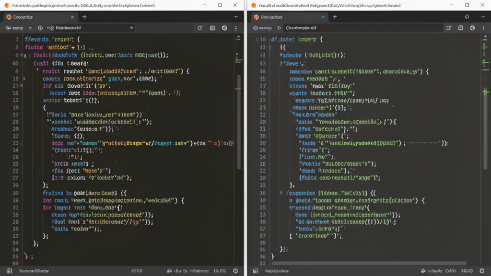This screenshot has width=491, height=276.
Task: Click the save icon in right toolbar
Action: point(461,28)
